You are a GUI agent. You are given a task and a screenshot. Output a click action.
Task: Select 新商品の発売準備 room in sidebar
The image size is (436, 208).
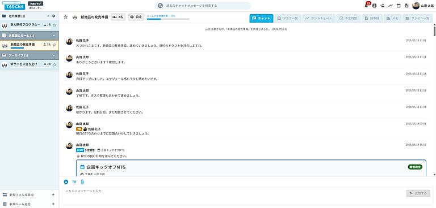[x=29, y=45]
